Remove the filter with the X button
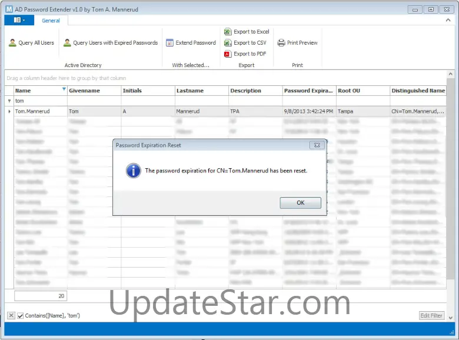The height and width of the screenshot is (340, 459). 11,315
